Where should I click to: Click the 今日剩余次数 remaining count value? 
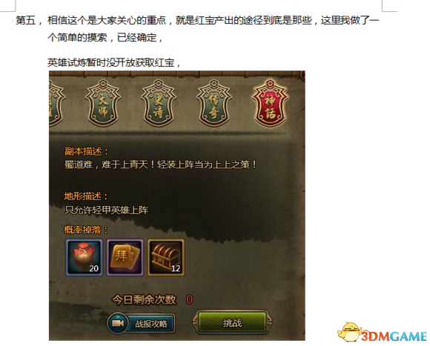click(190, 300)
